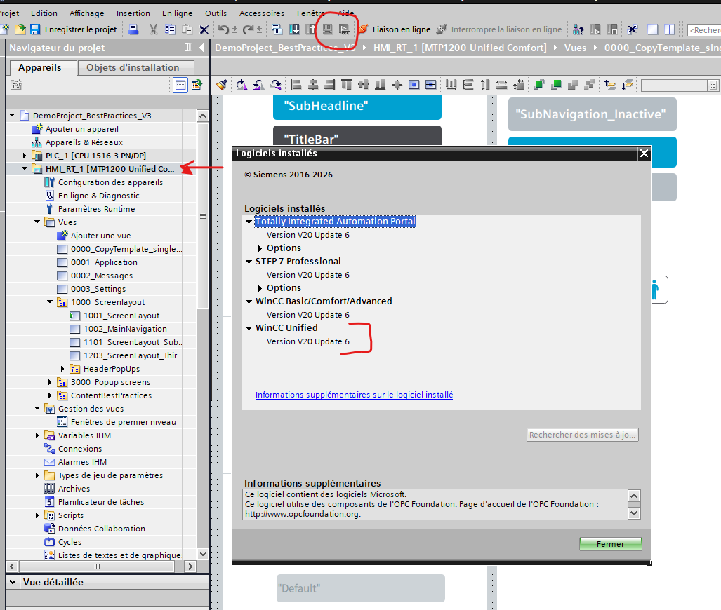Open the Insertion menu
This screenshot has height=610, width=721.
133,13
